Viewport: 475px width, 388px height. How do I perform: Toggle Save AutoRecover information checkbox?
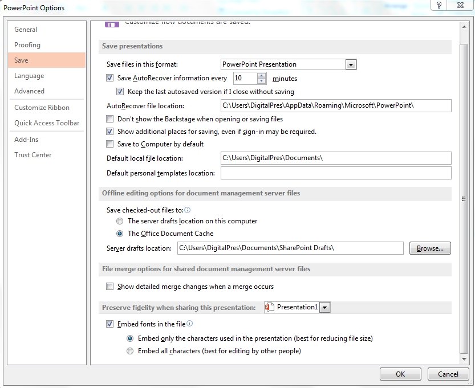(x=110, y=79)
